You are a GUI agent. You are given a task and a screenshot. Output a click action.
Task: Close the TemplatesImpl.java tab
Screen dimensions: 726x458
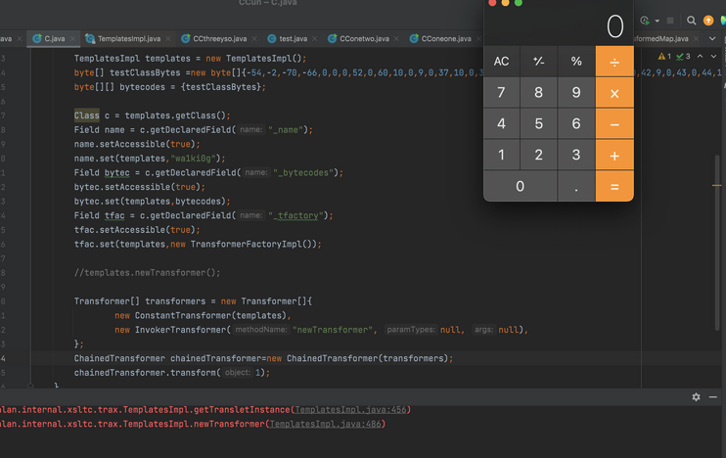click(167, 39)
